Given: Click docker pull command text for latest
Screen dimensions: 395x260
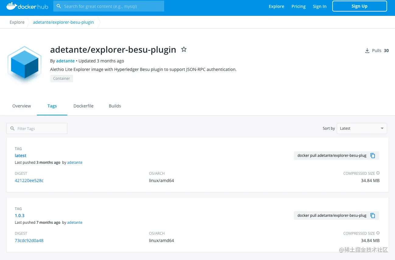Looking at the screenshot, I should [332, 156].
